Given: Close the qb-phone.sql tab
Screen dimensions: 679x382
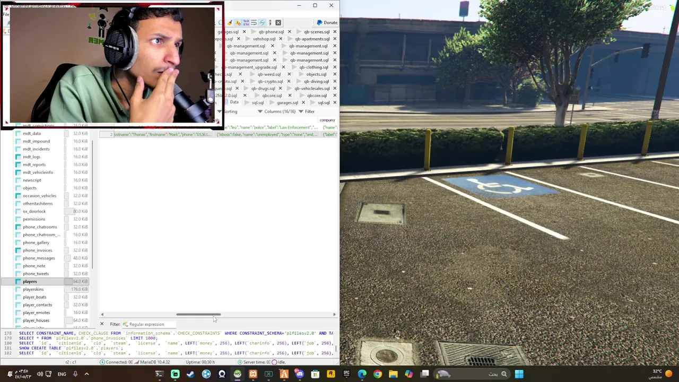Looking at the screenshot, I should click(289, 32).
